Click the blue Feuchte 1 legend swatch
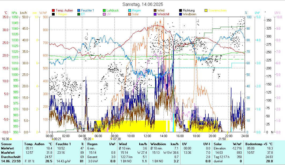Image resolution: width=285 pixels, height=165 pixels. (x=79, y=10)
